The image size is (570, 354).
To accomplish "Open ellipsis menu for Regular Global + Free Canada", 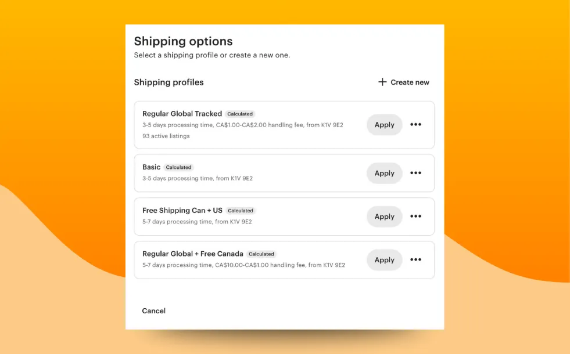I will point(415,260).
